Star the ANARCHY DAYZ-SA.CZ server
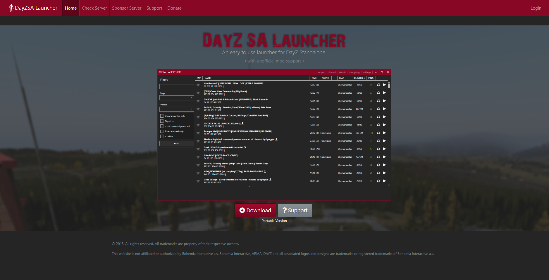The width and height of the screenshot is (549, 280). [x=198, y=157]
